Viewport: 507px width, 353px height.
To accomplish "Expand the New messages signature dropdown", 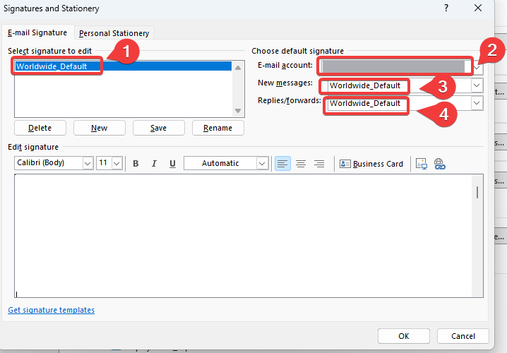I will (x=477, y=85).
